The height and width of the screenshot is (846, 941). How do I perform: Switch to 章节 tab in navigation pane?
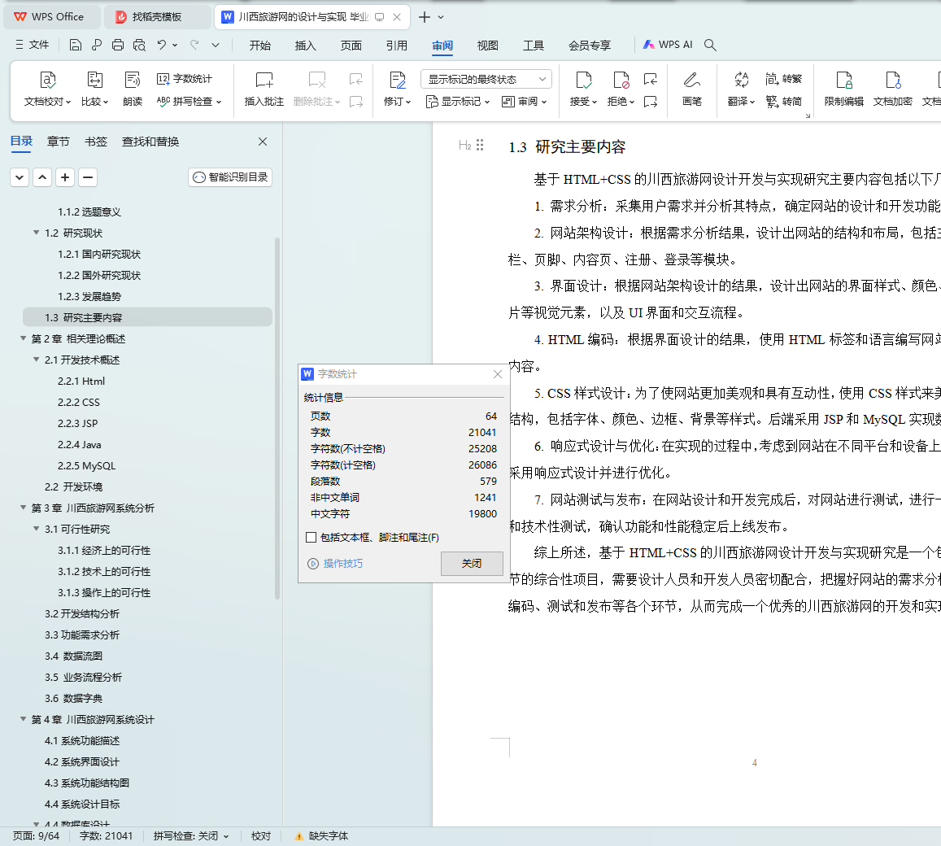tap(59, 142)
